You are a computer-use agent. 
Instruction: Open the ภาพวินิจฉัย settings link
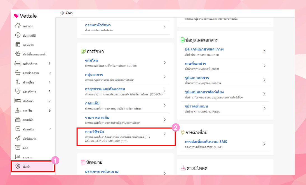point(95,132)
